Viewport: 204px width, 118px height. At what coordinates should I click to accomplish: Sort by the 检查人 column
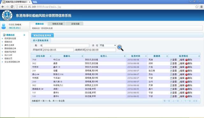105,56
